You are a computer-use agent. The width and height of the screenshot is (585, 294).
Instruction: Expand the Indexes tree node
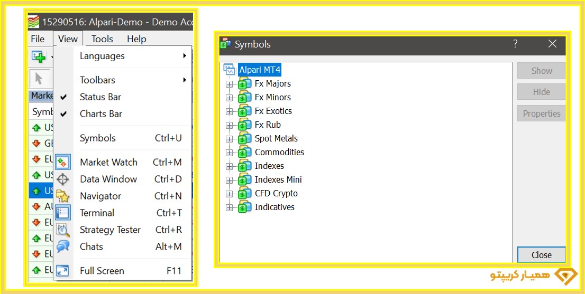229,167
